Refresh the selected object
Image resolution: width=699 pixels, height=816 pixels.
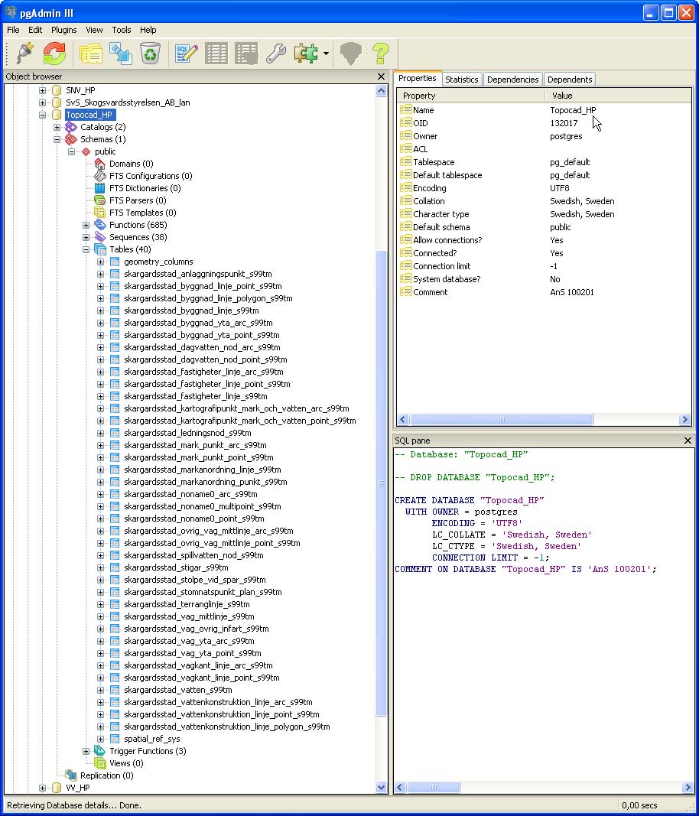(x=54, y=53)
